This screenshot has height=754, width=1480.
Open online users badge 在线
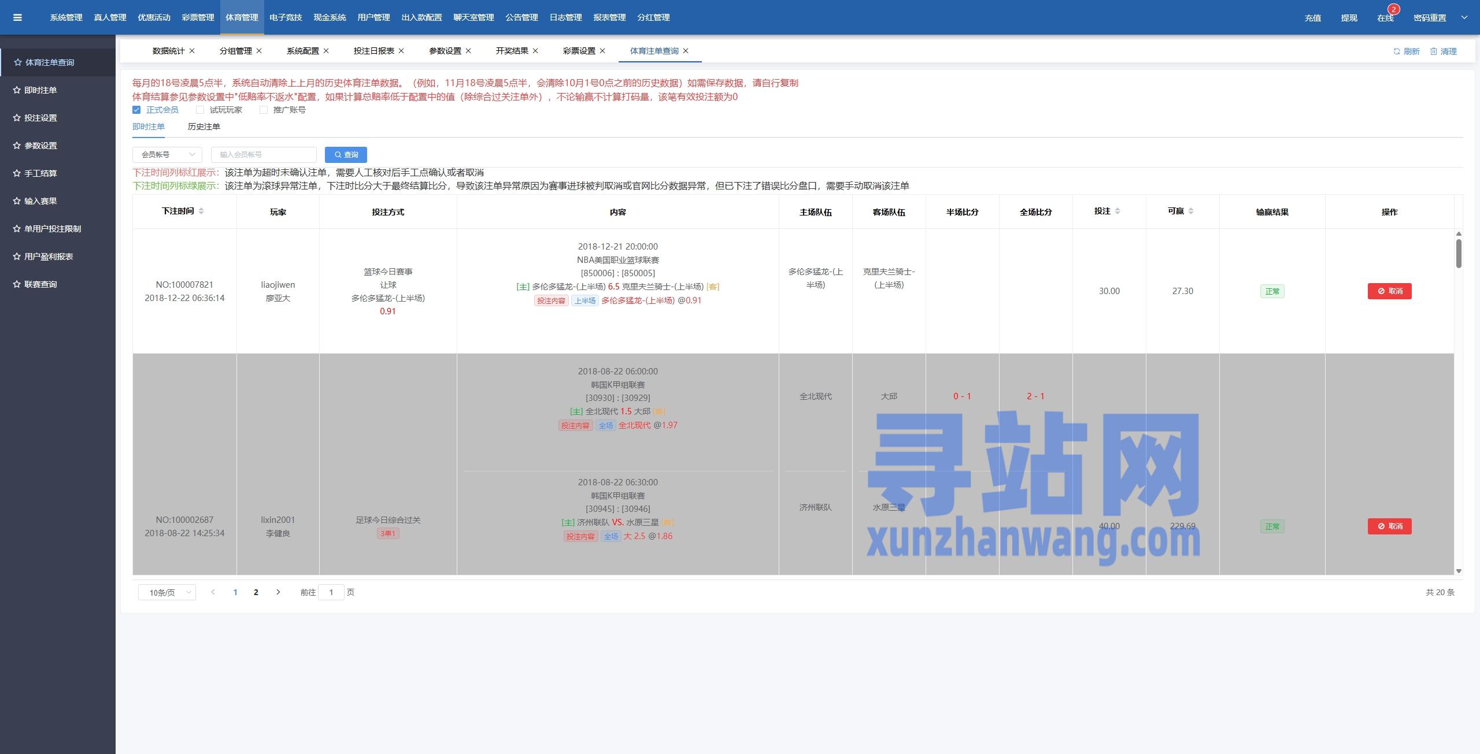click(x=1385, y=18)
